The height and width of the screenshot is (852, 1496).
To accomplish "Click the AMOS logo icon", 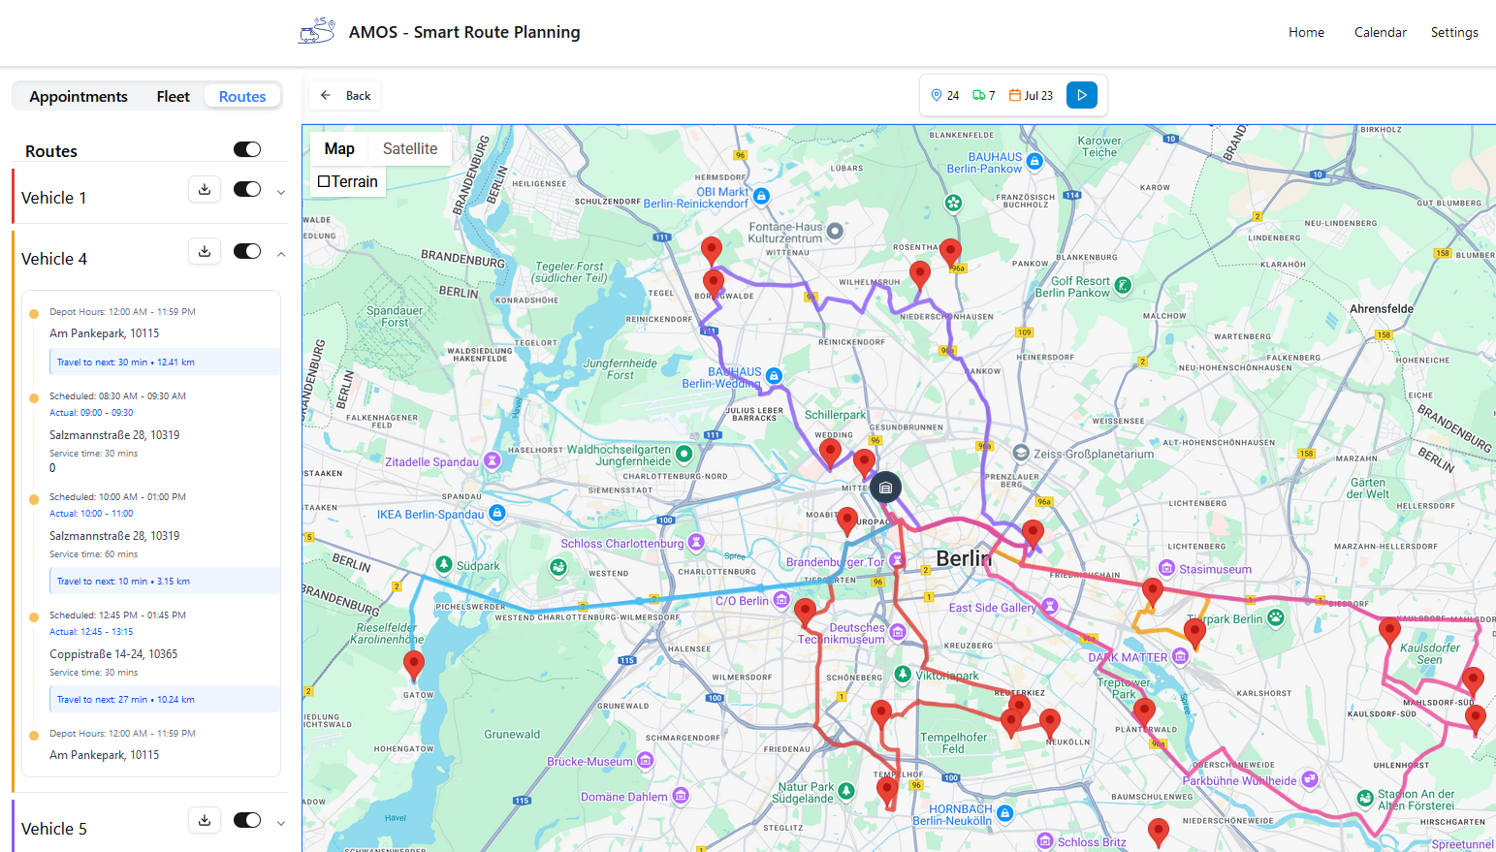I will coord(317,32).
